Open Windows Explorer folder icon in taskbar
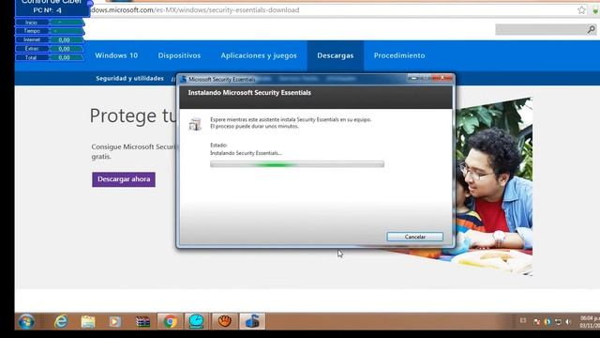The width and height of the screenshot is (600, 338). [x=88, y=321]
